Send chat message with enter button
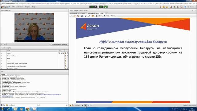This screenshot has height=111, width=197. point(67,105)
